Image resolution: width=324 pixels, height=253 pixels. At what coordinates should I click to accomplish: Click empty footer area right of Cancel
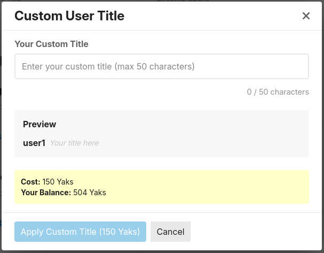click(x=256, y=232)
